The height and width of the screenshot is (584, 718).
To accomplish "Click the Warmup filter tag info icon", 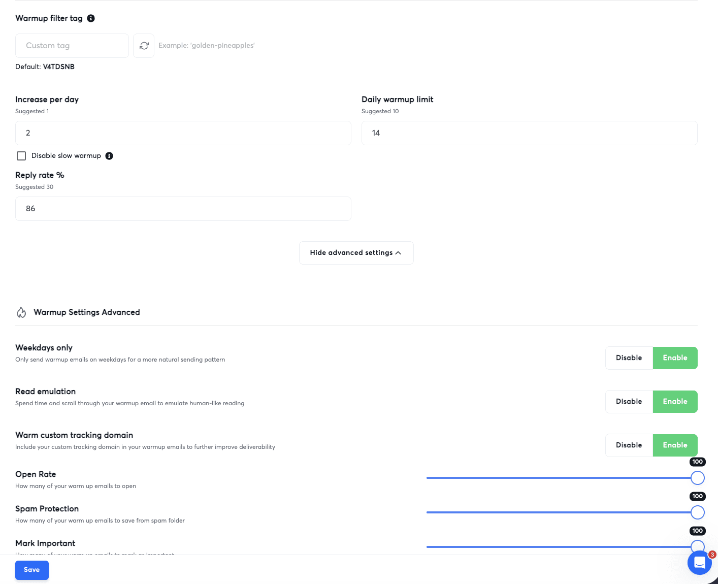I will point(91,18).
